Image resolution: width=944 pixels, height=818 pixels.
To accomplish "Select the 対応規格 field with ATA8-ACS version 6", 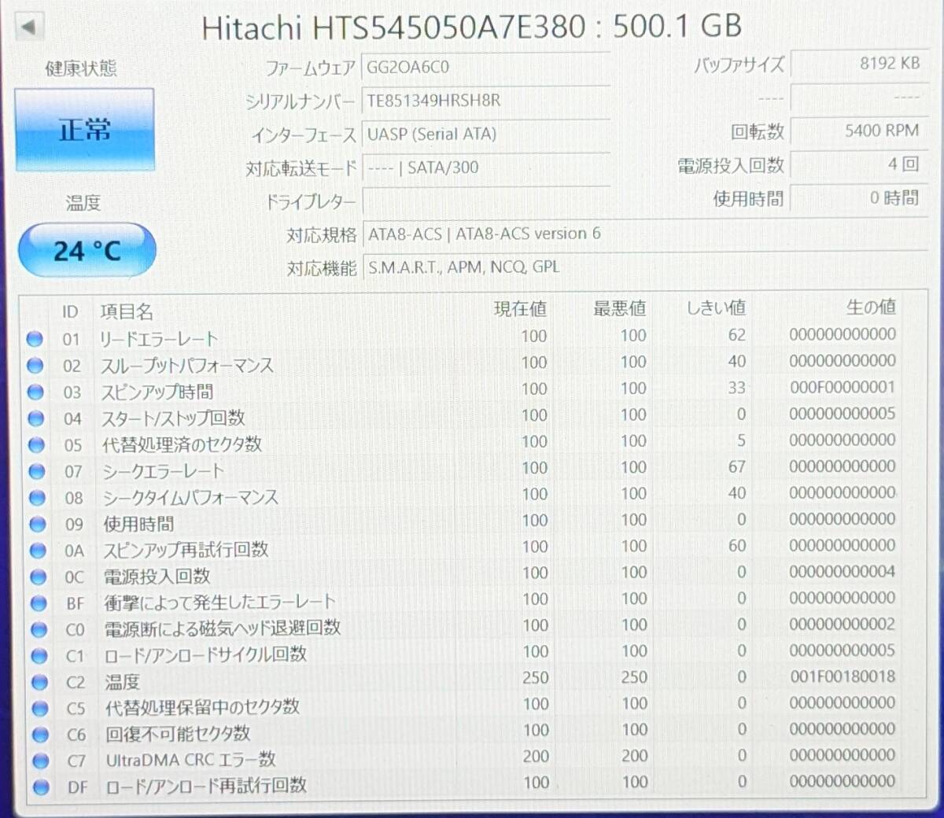I will (x=645, y=234).
